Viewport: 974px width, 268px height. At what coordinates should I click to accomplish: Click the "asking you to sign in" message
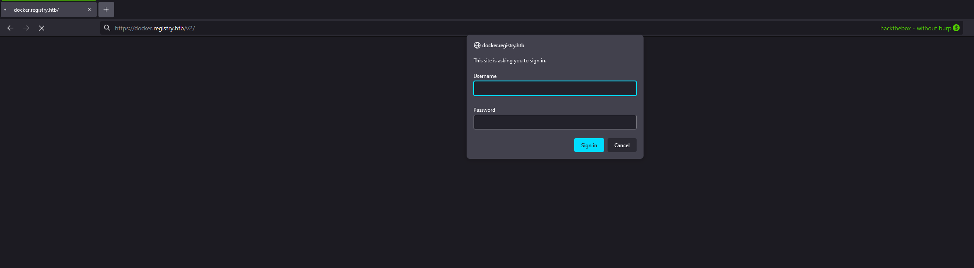(x=510, y=61)
